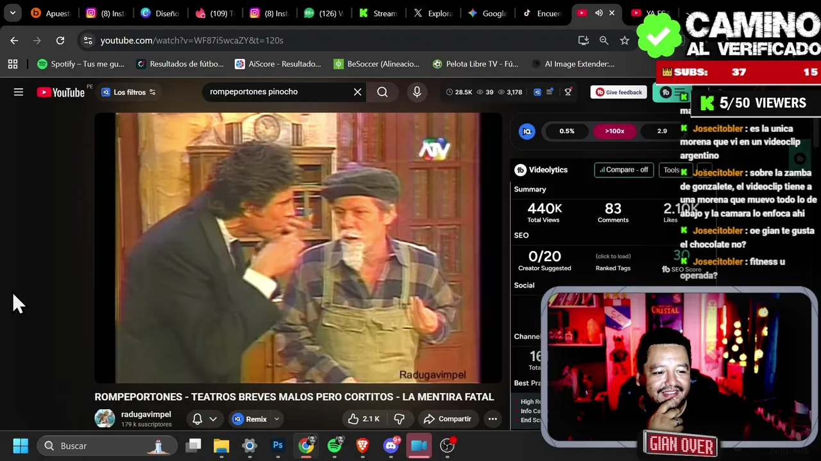Click the vidIQ list icon in header
The width and height of the screenshot is (821, 461).
pyautogui.click(x=550, y=92)
